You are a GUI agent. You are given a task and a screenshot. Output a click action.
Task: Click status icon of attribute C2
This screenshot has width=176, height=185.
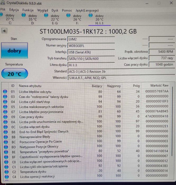pyautogui.click(x=7, y=172)
